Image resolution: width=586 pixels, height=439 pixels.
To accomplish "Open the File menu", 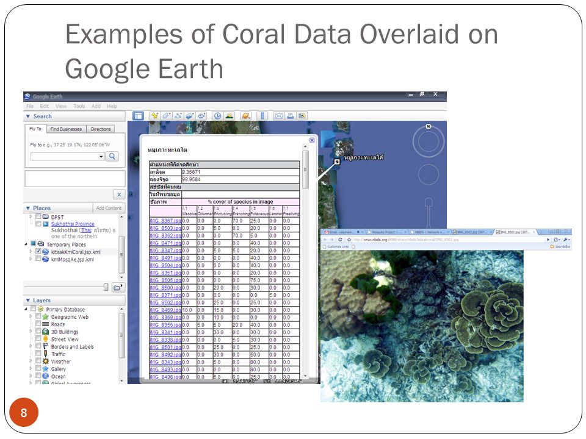I will 30,106.
